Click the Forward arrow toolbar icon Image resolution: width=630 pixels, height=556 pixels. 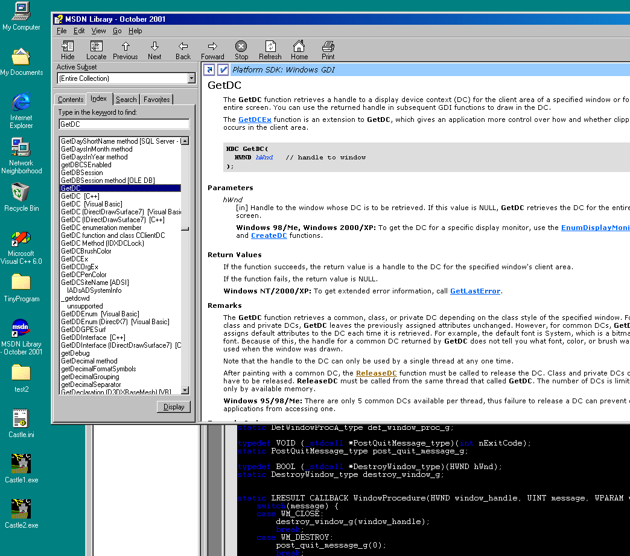212,50
